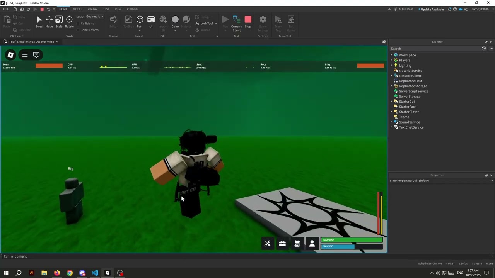The image size is (495, 278).
Task: Click the undo arrow in quick access bar
Action: pos(48,9)
